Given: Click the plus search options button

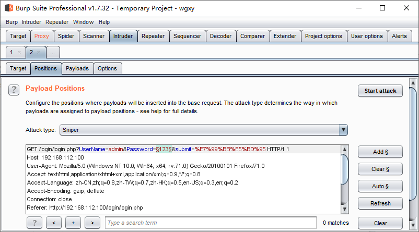Looking at the screenshot, I should [73, 223].
